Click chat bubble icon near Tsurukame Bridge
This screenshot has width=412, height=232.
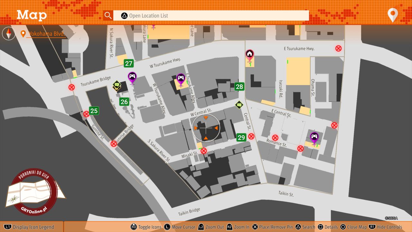click(117, 86)
